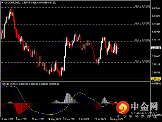162x122 pixels.
Task: Select the purple dashed trendline
Action: pyautogui.click(x=45, y=48)
